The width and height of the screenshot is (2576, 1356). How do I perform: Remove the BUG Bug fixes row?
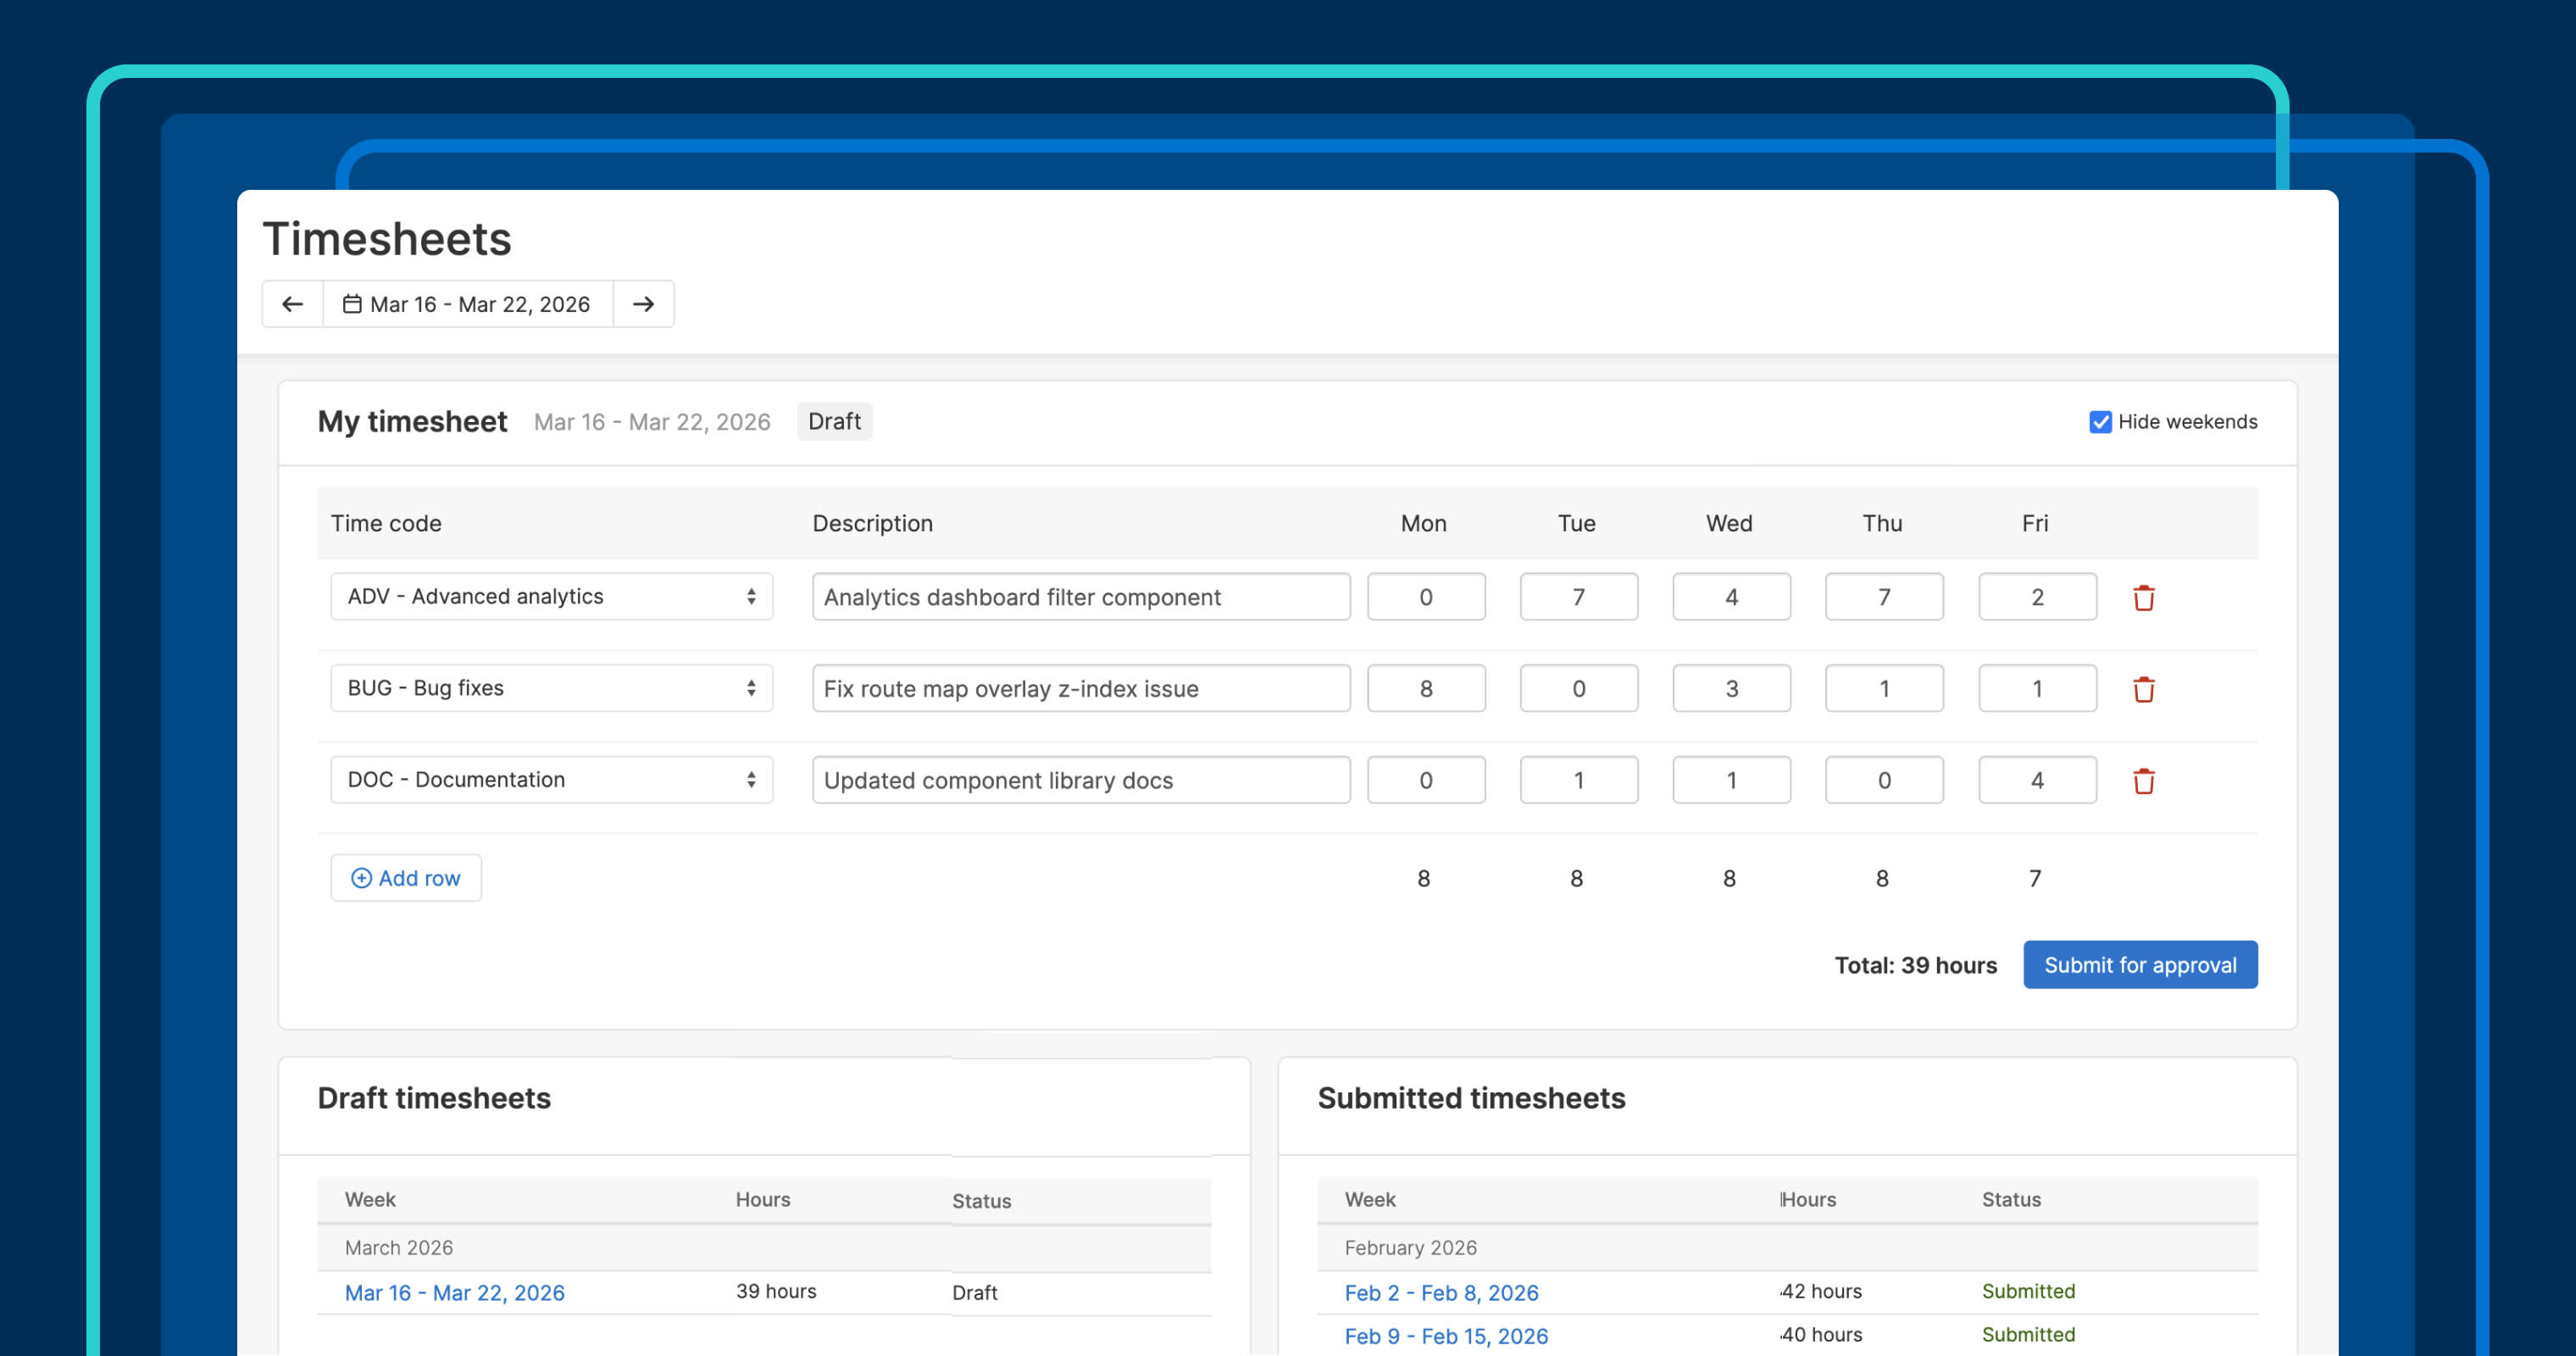(x=2144, y=688)
